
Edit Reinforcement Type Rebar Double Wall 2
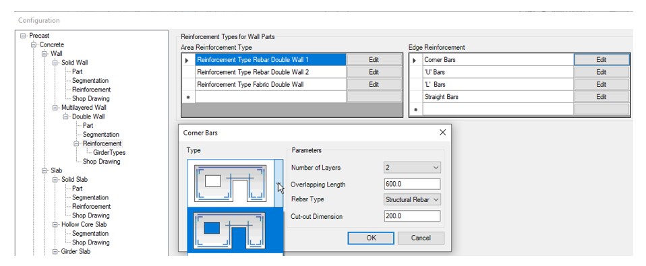pyautogui.click(x=374, y=72)
